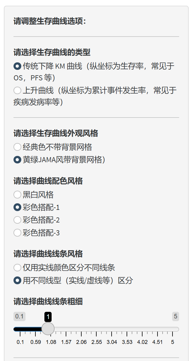Click slider tick label 0.59

36,342
